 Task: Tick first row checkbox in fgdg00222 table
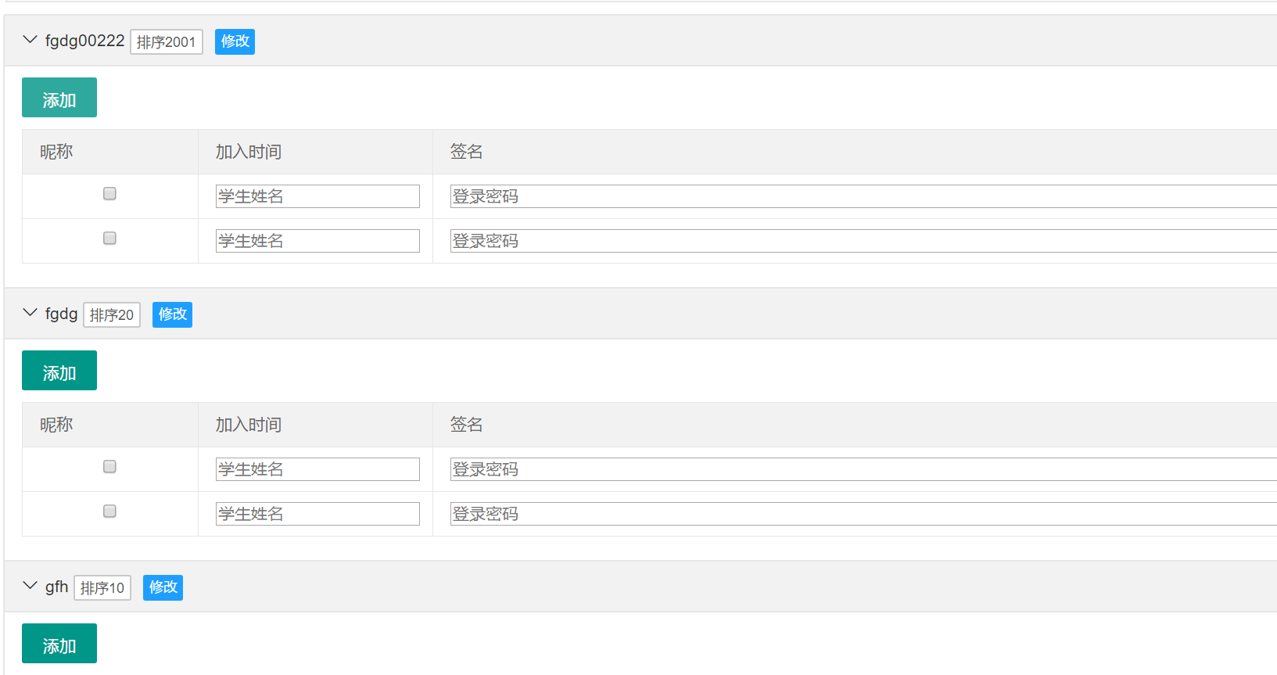pyautogui.click(x=109, y=193)
